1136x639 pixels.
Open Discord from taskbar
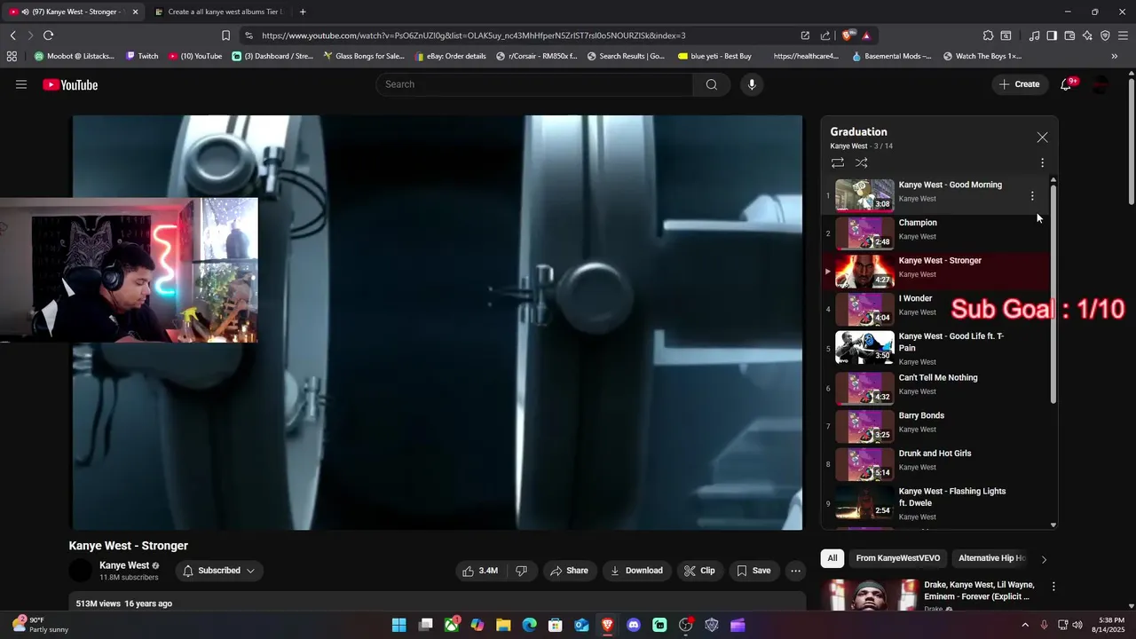[x=634, y=625]
